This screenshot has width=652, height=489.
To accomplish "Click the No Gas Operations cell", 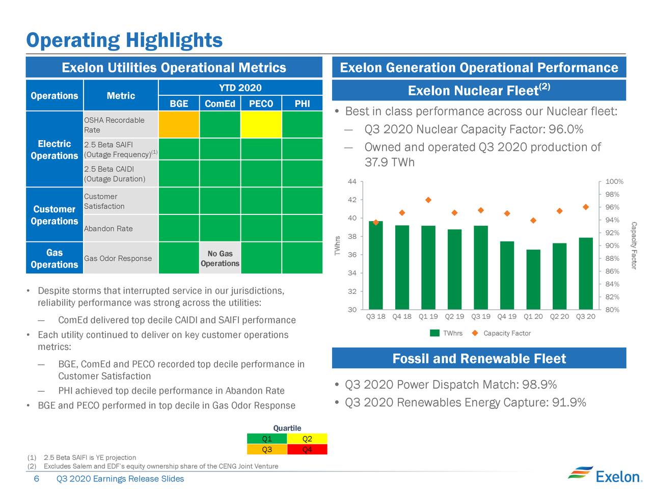I will coord(220,258).
